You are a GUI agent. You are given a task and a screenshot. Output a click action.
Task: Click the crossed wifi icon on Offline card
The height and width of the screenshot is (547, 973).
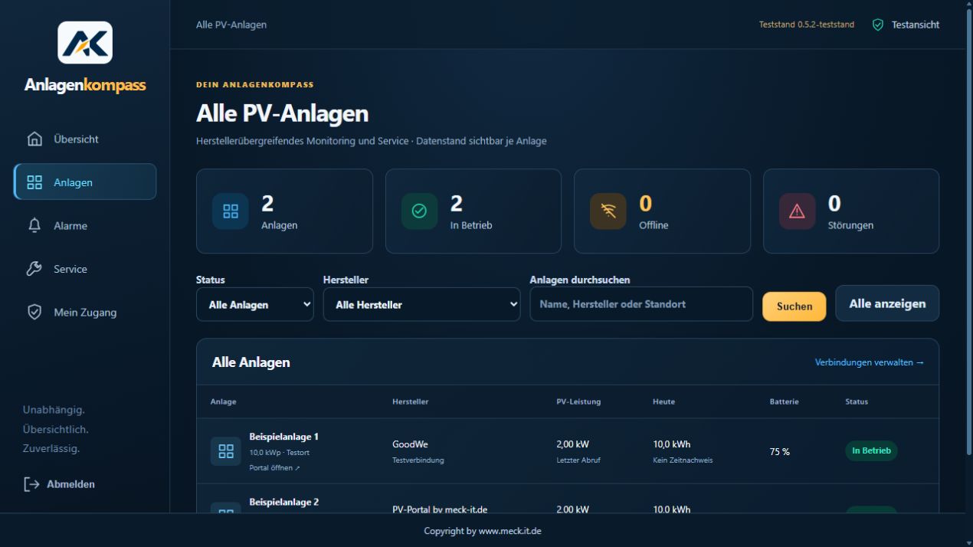coord(608,211)
